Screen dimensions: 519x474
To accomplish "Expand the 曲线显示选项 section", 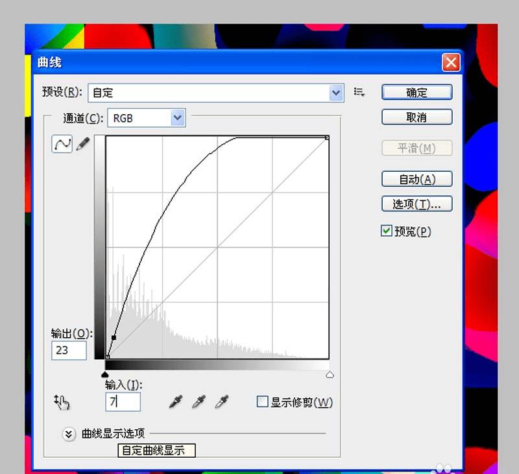I will click(69, 434).
